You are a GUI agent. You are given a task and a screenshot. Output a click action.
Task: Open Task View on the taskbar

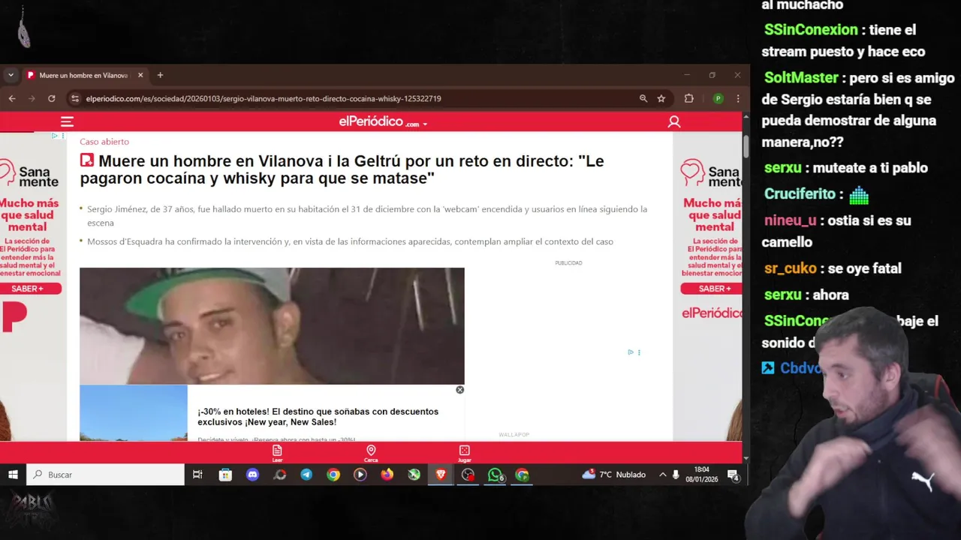[x=197, y=475]
